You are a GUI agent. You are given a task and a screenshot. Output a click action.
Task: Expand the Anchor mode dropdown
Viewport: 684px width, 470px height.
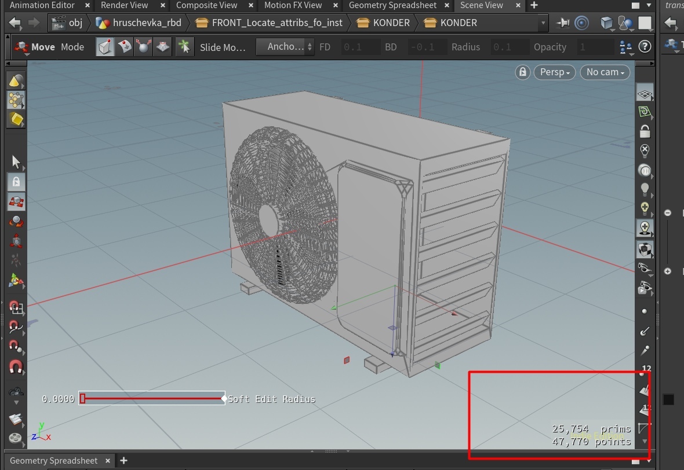(285, 47)
